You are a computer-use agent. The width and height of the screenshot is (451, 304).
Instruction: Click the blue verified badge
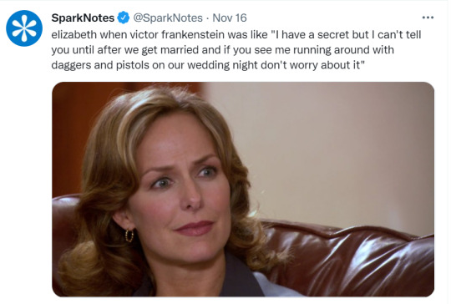[x=124, y=18]
